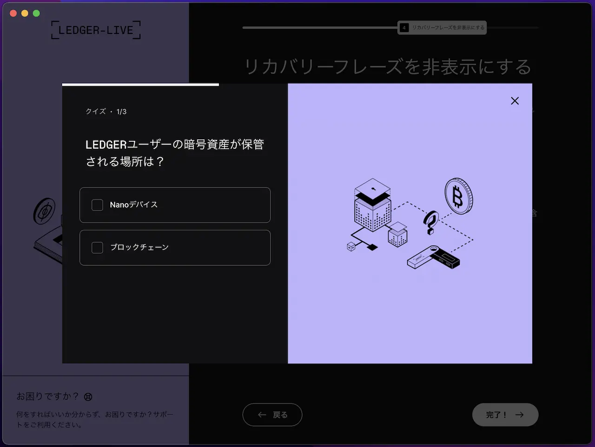Click the お困りですか? help heading
Image resolution: width=595 pixels, height=447 pixels.
47,396
